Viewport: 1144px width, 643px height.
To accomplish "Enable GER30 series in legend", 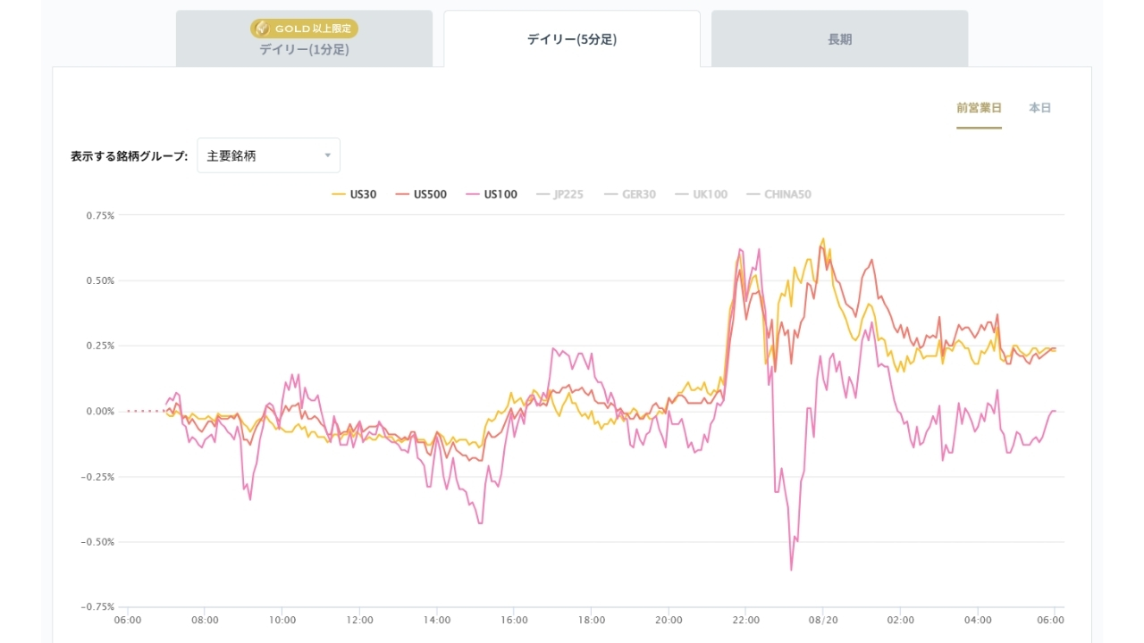I will click(629, 195).
